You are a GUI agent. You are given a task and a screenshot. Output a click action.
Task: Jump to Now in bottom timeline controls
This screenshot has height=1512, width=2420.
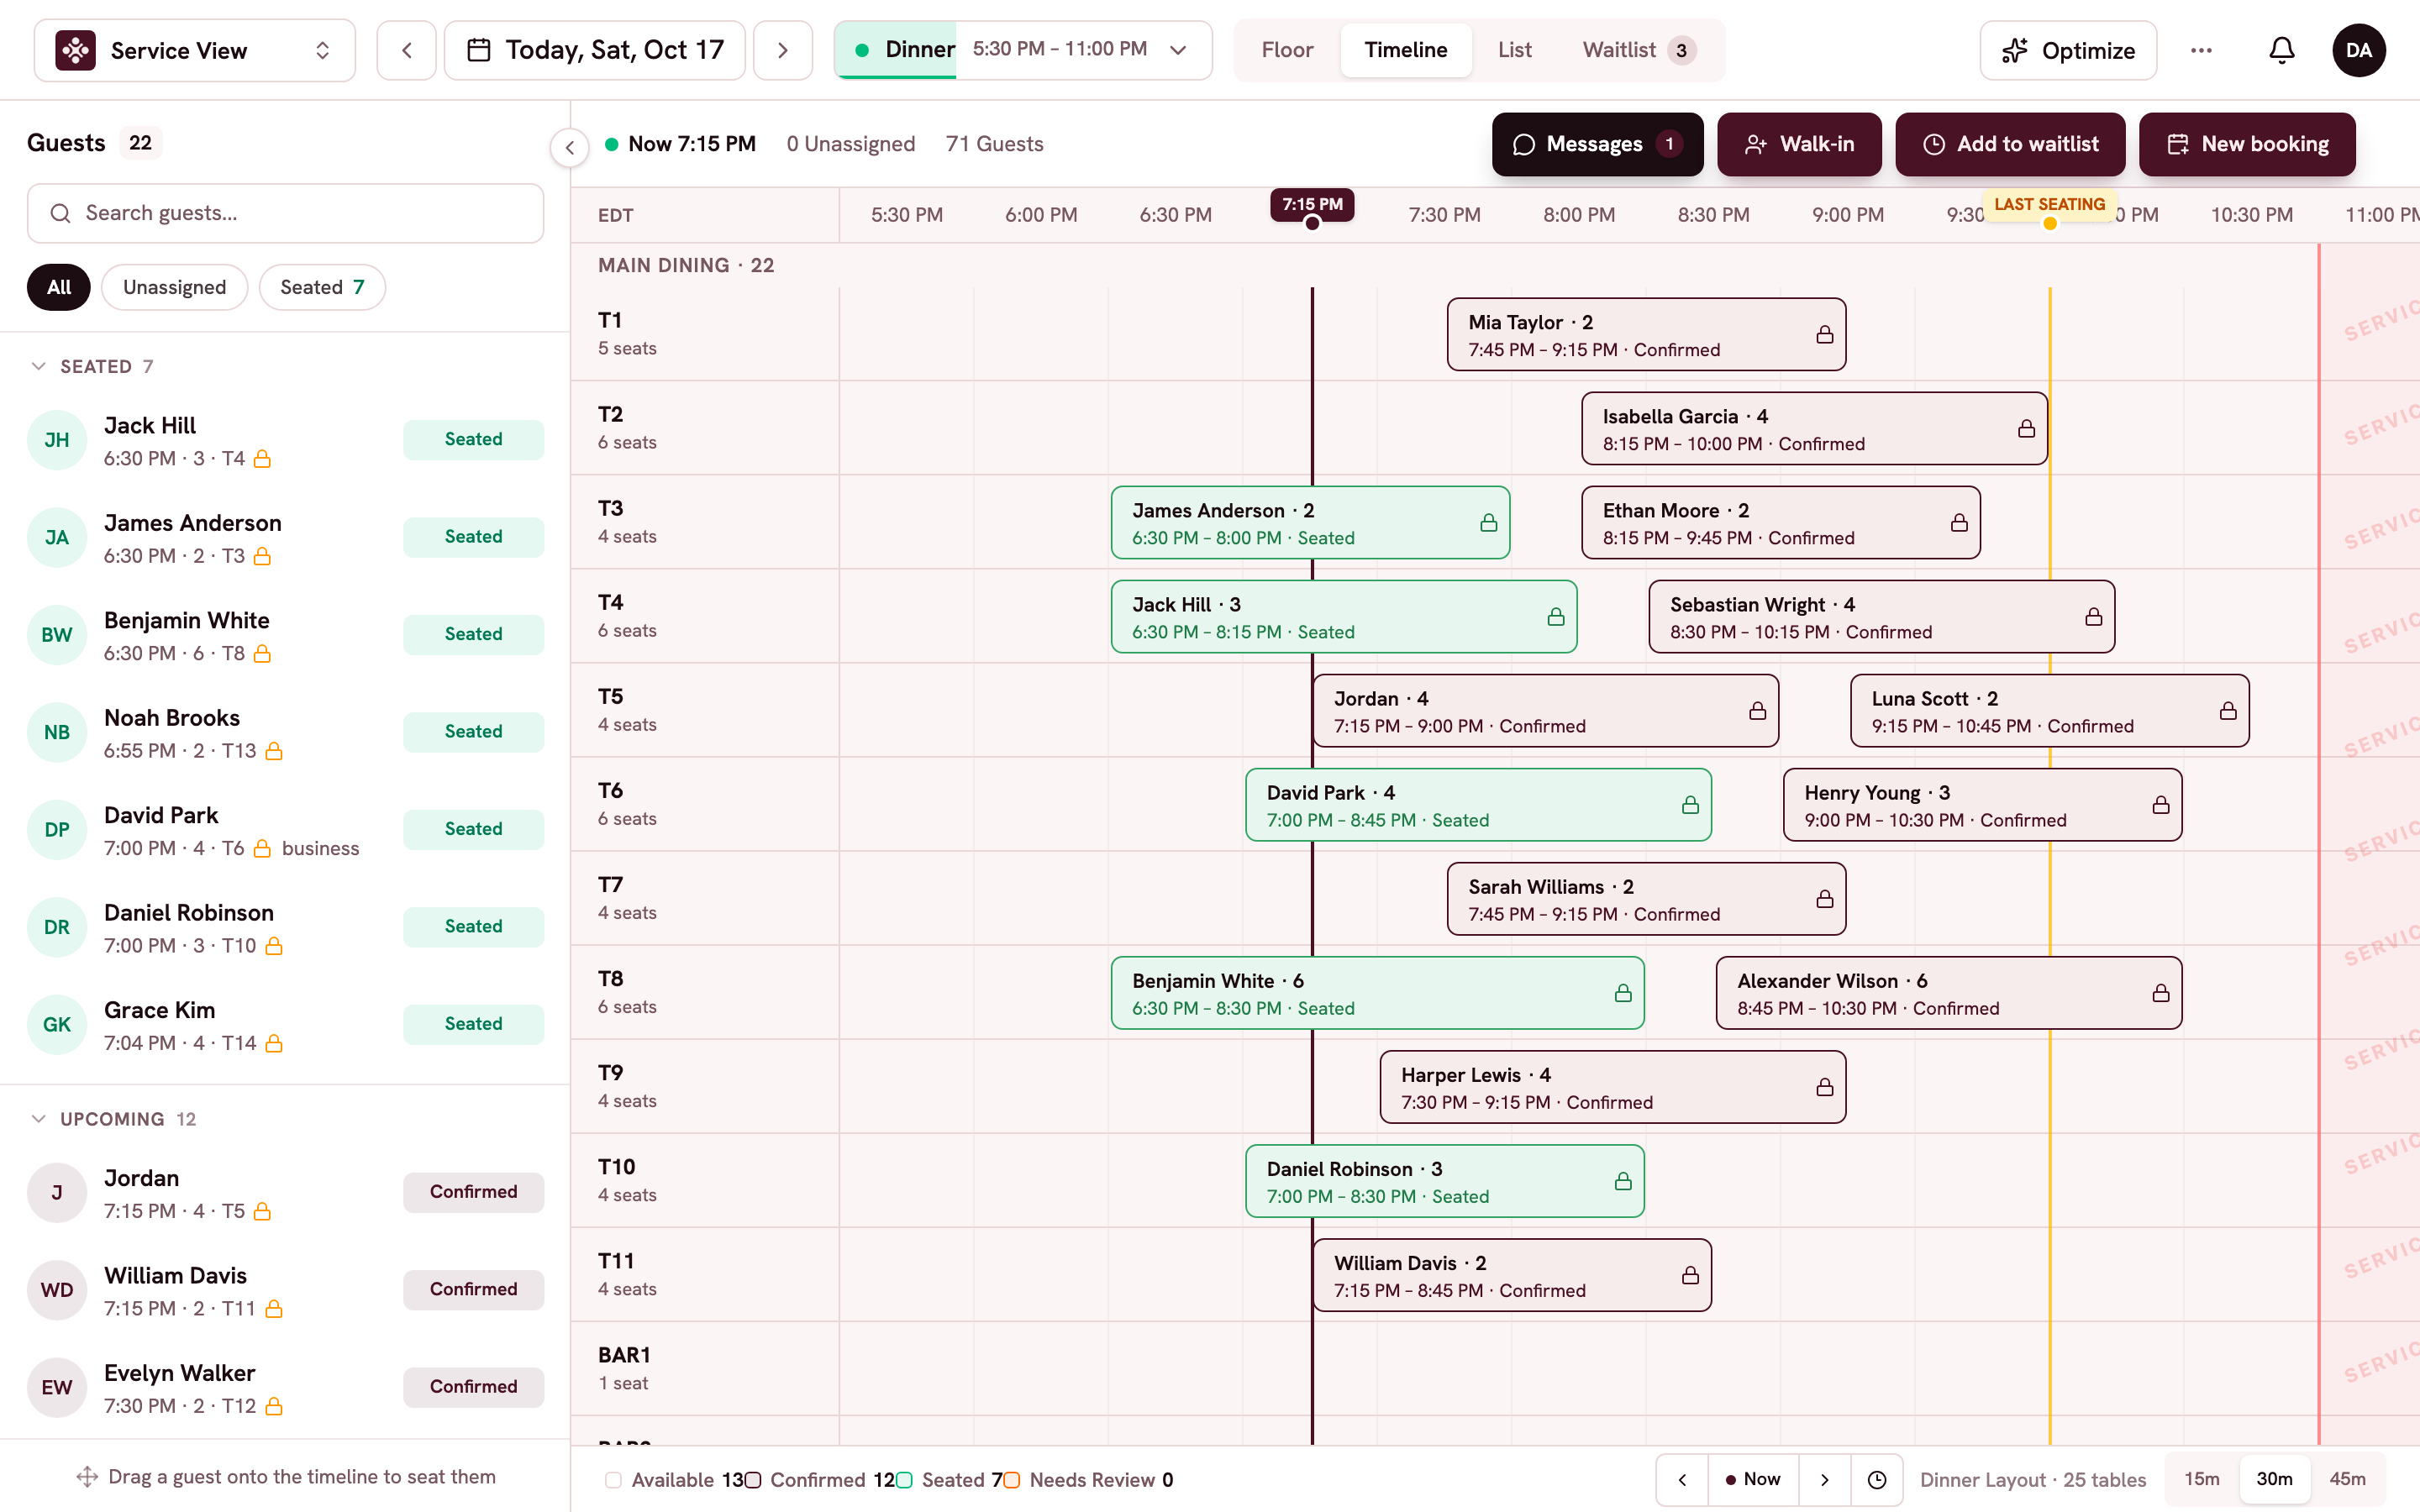(x=1754, y=1479)
